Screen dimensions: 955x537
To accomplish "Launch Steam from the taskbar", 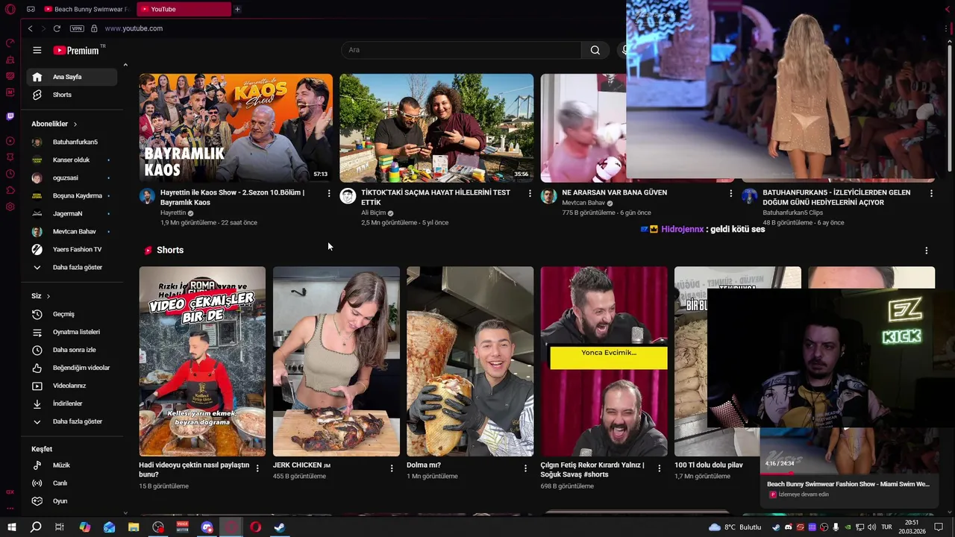I will 279,527.
